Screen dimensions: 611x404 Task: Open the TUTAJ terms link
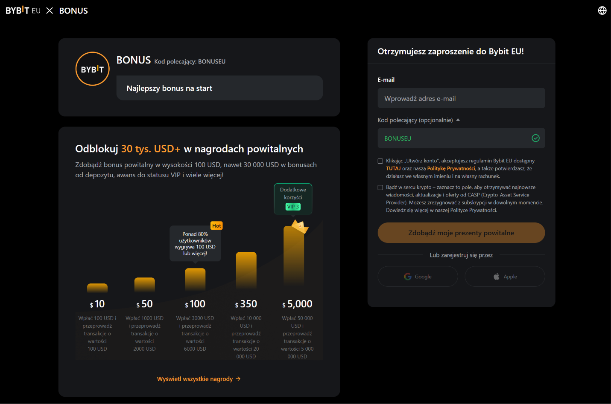[393, 169]
